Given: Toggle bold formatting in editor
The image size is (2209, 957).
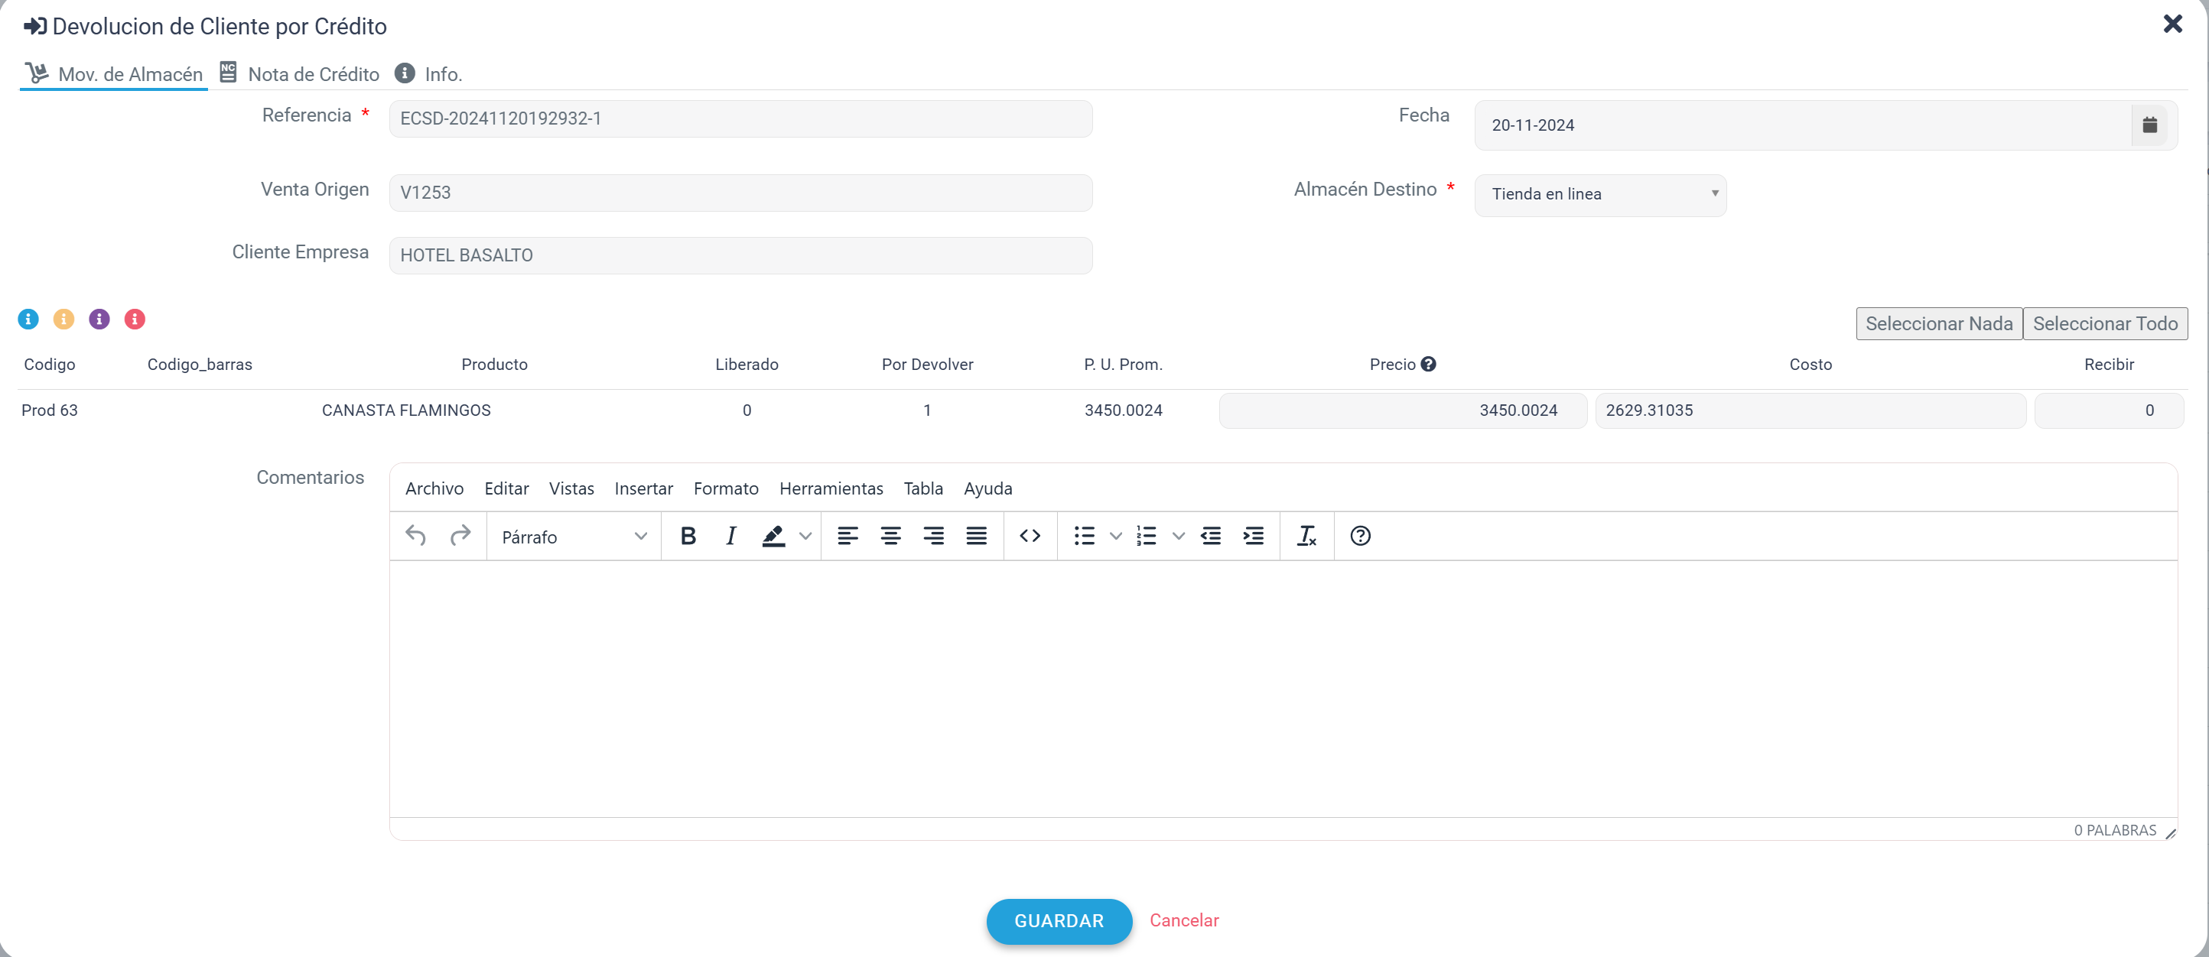Looking at the screenshot, I should tap(688, 536).
